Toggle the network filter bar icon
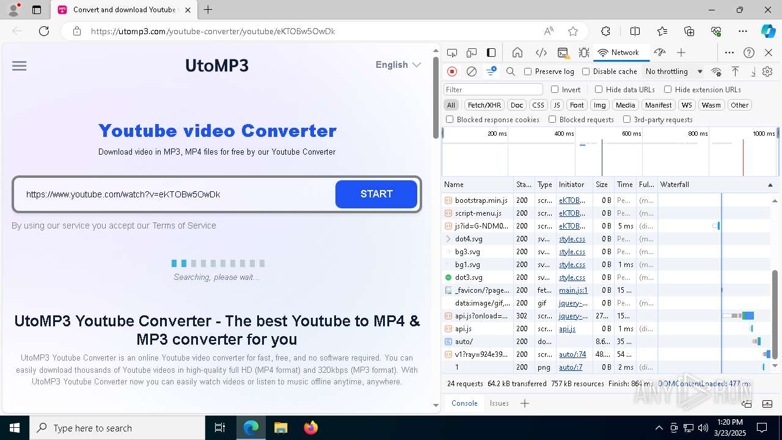Screen dimensions: 782x440 [491, 71]
